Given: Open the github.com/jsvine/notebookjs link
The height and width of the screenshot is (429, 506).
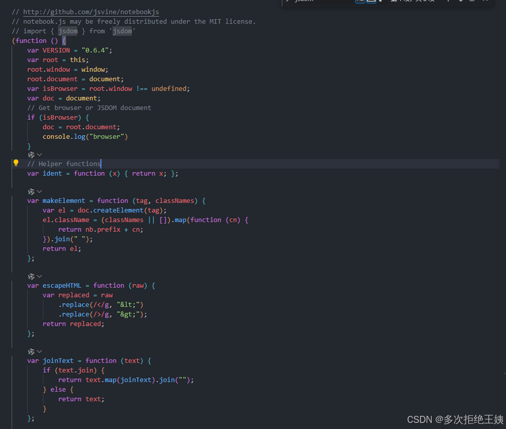Looking at the screenshot, I should pyautogui.click(x=91, y=12).
